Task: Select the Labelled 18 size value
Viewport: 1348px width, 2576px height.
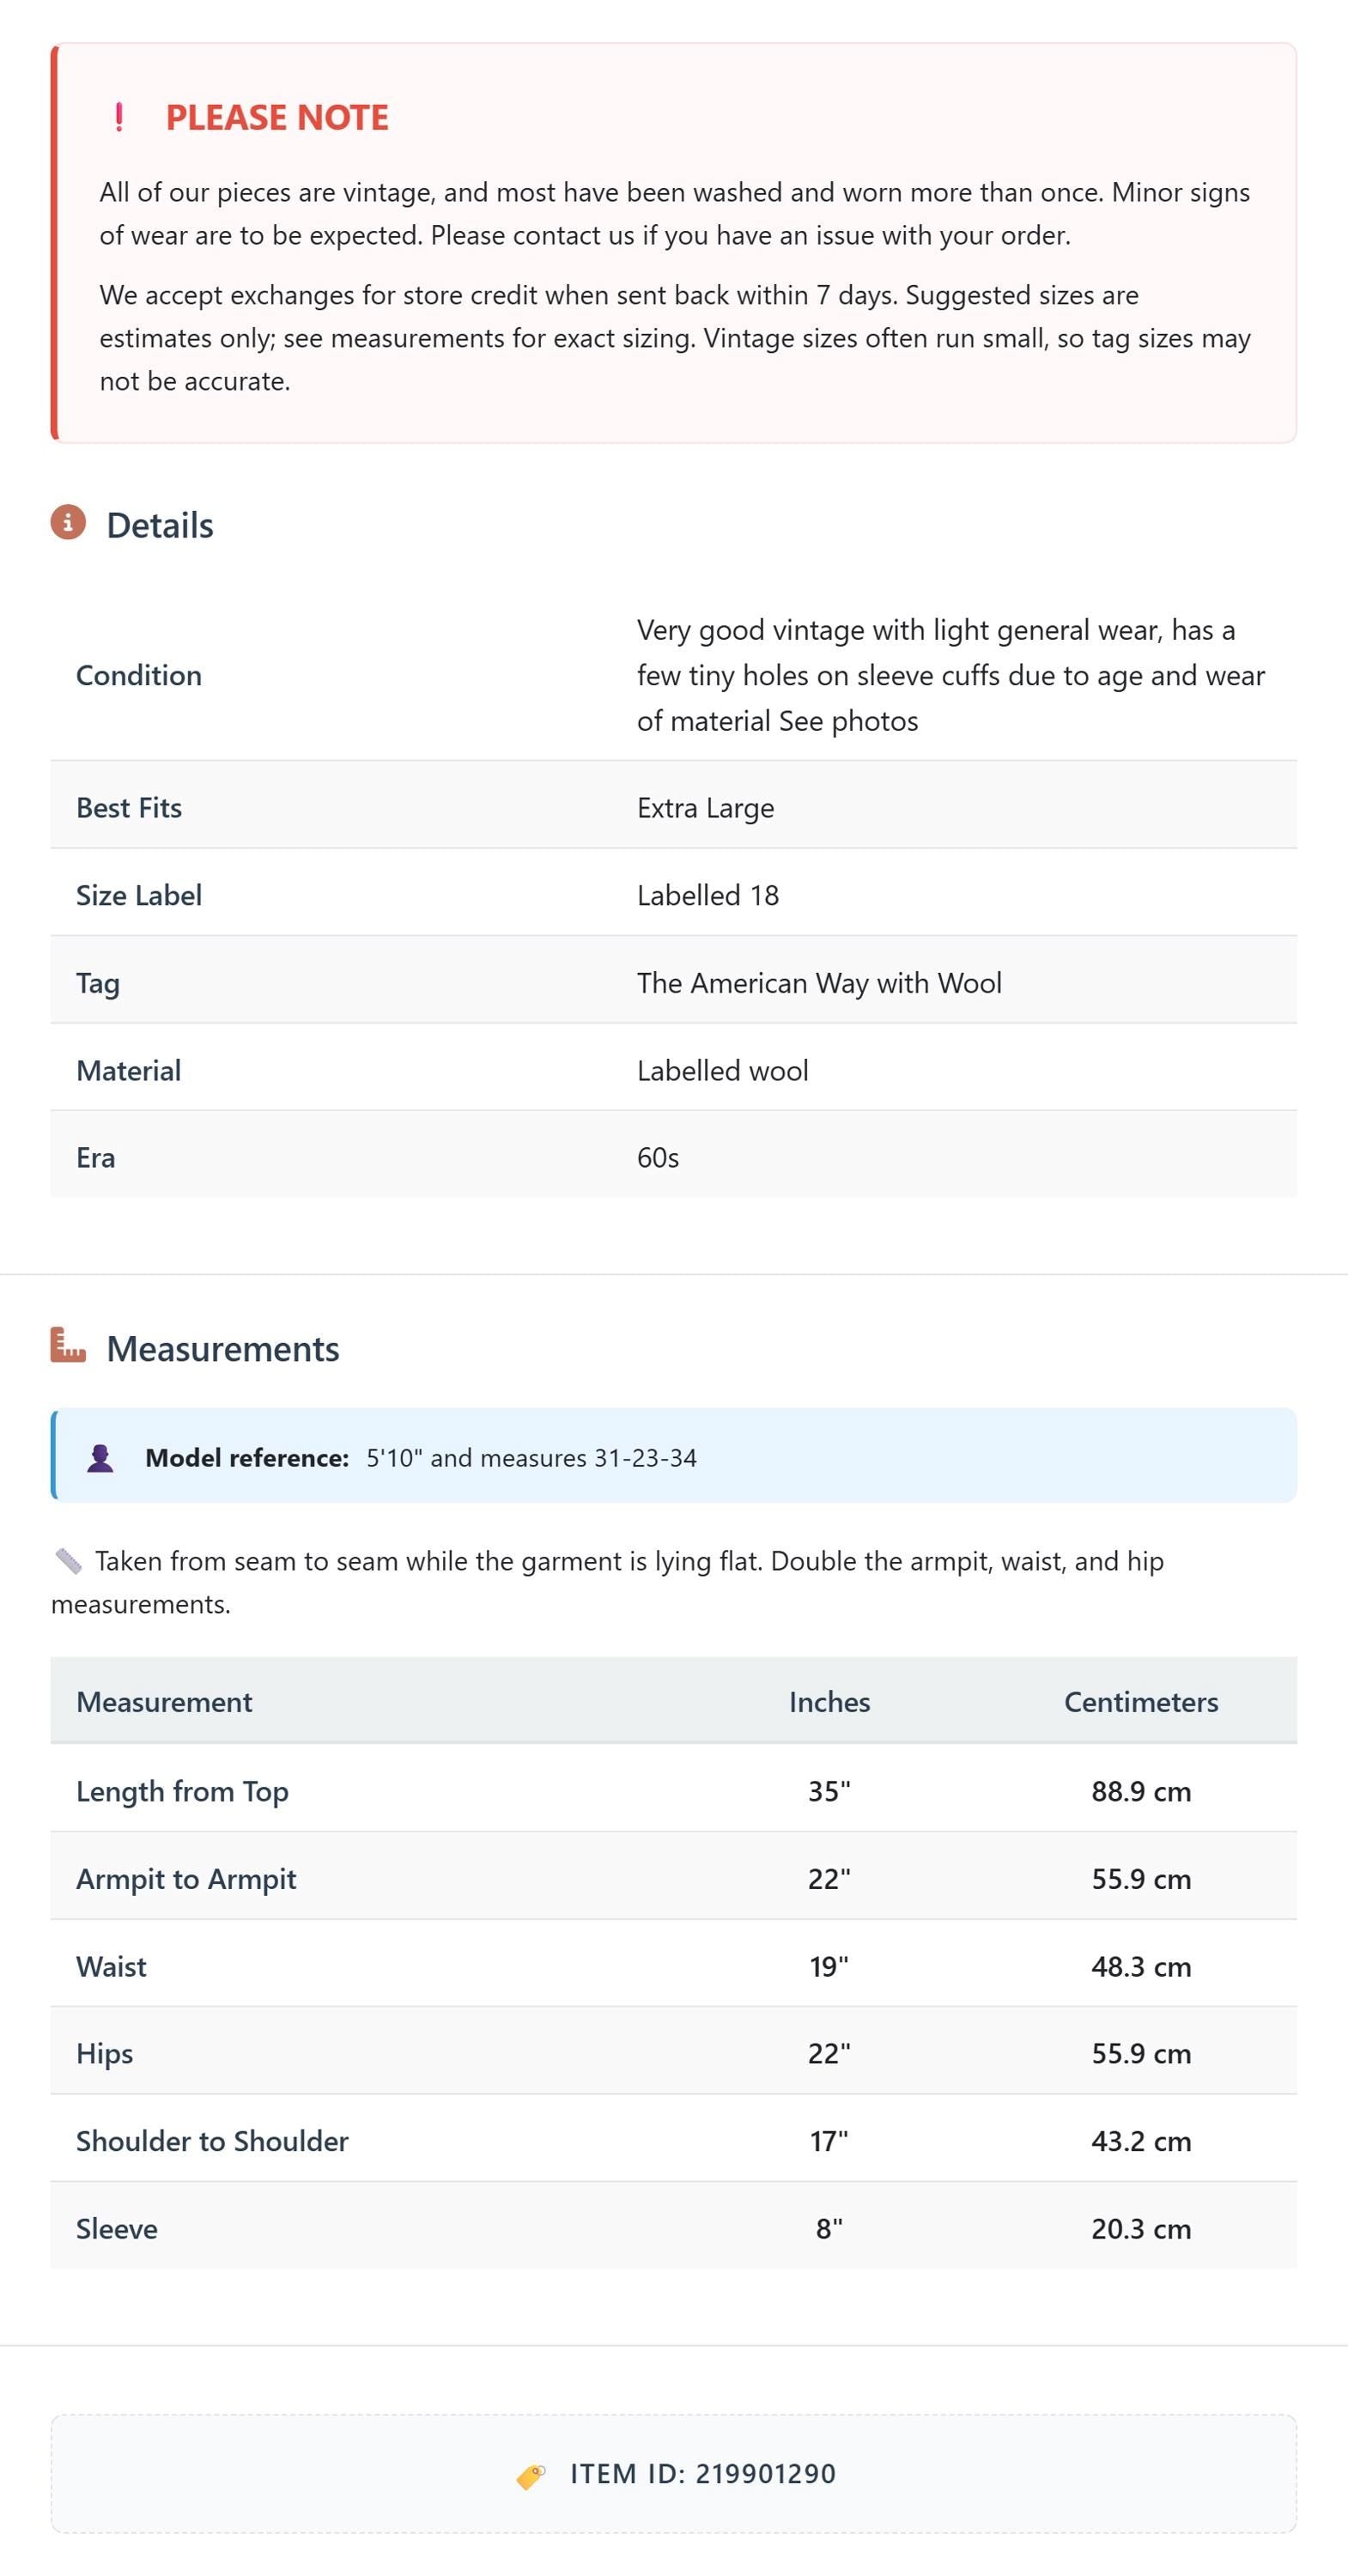Action: pos(708,895)
